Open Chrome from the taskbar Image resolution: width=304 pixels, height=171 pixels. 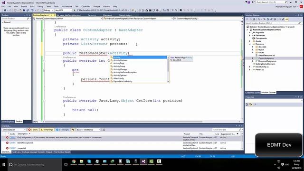74,161
